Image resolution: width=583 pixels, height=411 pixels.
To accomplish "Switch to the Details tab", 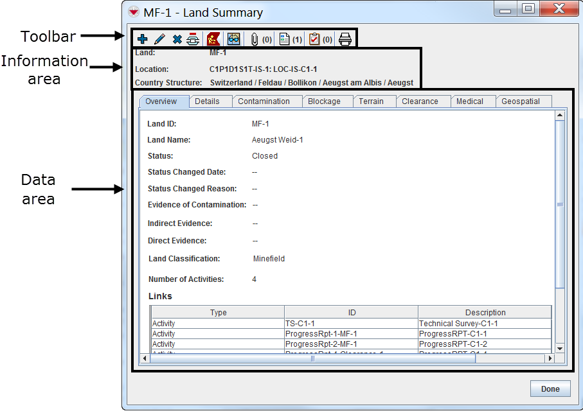I will click(211, 101).
